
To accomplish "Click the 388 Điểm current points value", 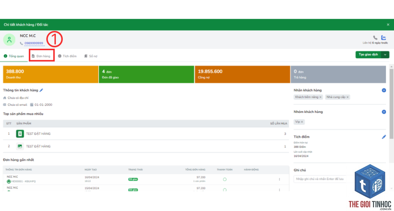I will (299, 147).
